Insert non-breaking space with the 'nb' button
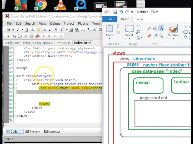 (44, 30)
